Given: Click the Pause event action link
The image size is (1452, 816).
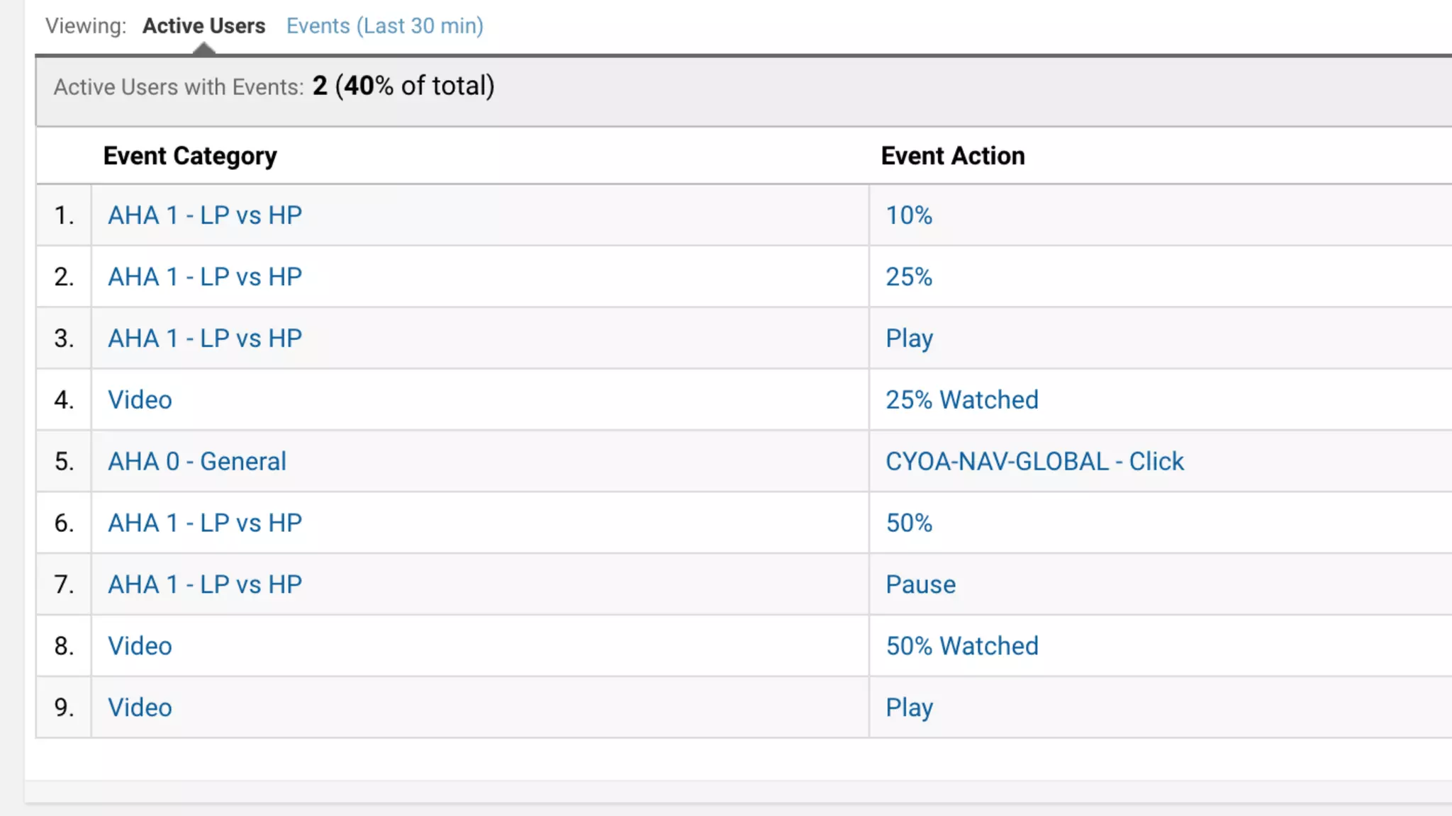Looking at the screenshot, I should [x=920, y=585].
